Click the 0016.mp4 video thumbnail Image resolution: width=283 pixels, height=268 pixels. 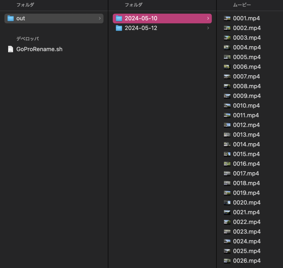(x=227, y=164)
